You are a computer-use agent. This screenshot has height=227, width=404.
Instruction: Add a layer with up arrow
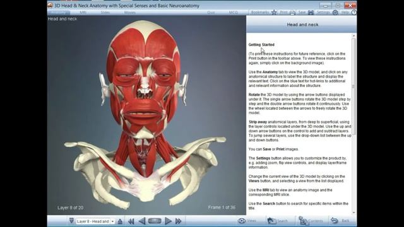pos(120,221)
